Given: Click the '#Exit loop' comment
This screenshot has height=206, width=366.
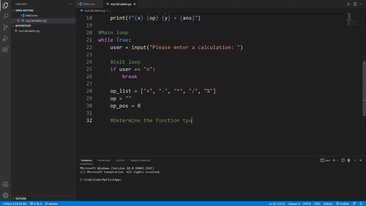Looking at the screenshot, I should click(125, 62).
